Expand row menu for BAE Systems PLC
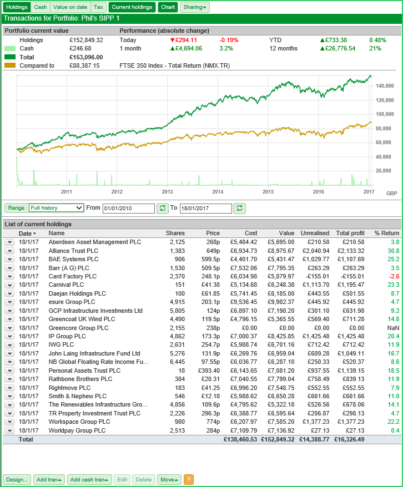Screen dimensions: 403x487 (9, 260)
